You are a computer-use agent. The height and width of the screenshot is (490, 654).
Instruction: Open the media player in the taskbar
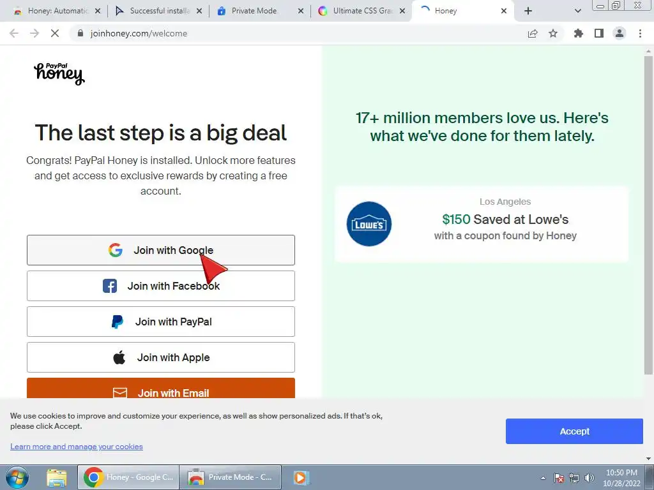[x=300, y=477]
